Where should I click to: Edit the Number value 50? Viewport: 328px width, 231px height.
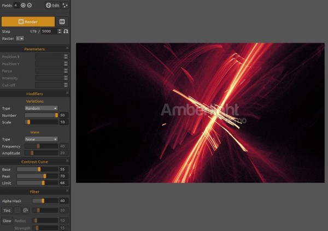coord(64,115)
